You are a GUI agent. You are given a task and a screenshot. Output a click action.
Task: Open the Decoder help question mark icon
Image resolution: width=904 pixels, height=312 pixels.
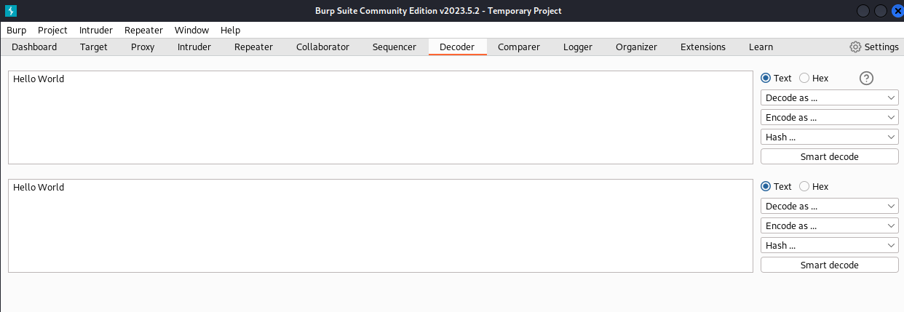point(866,79)
